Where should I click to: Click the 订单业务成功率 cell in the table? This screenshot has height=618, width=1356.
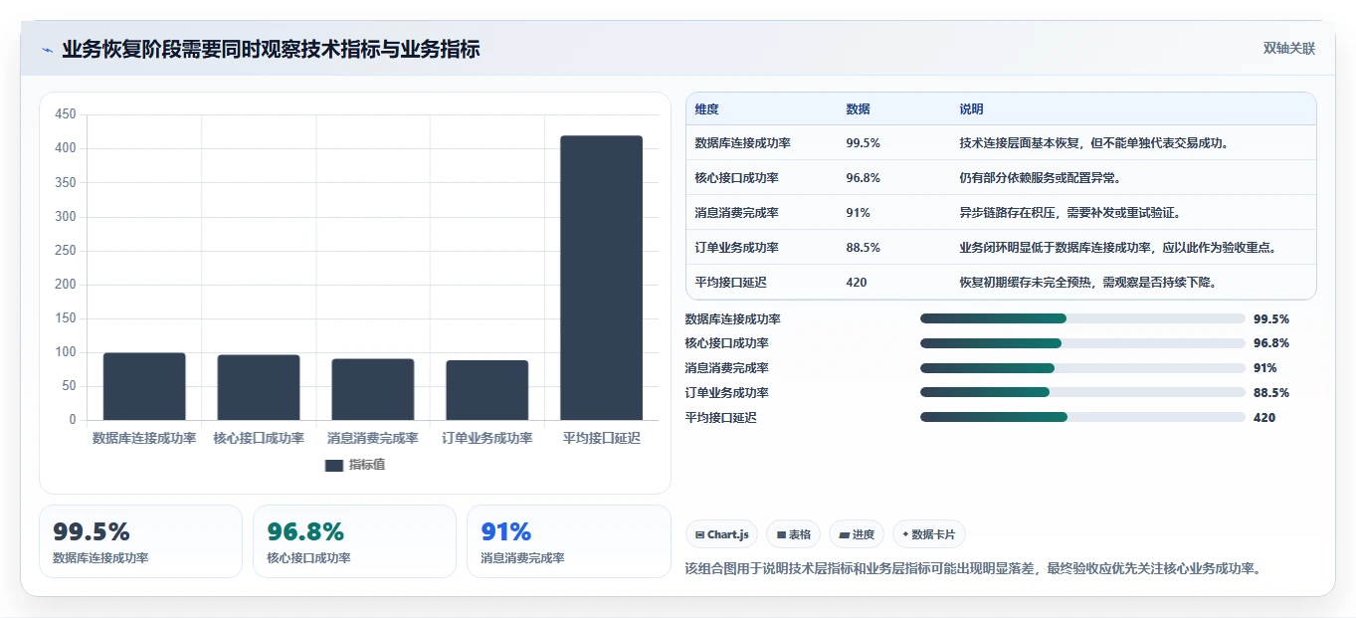pyautogui.click(x=736, y=248)
